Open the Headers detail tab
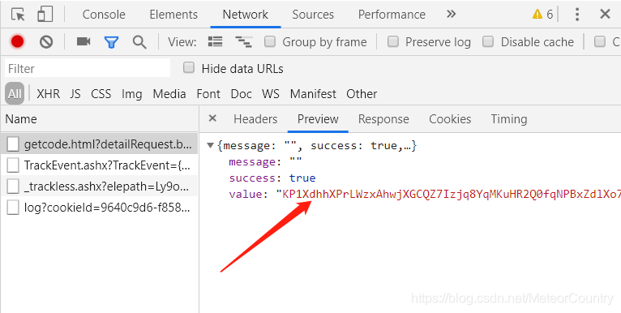621x313 pixels. [255, 119]
